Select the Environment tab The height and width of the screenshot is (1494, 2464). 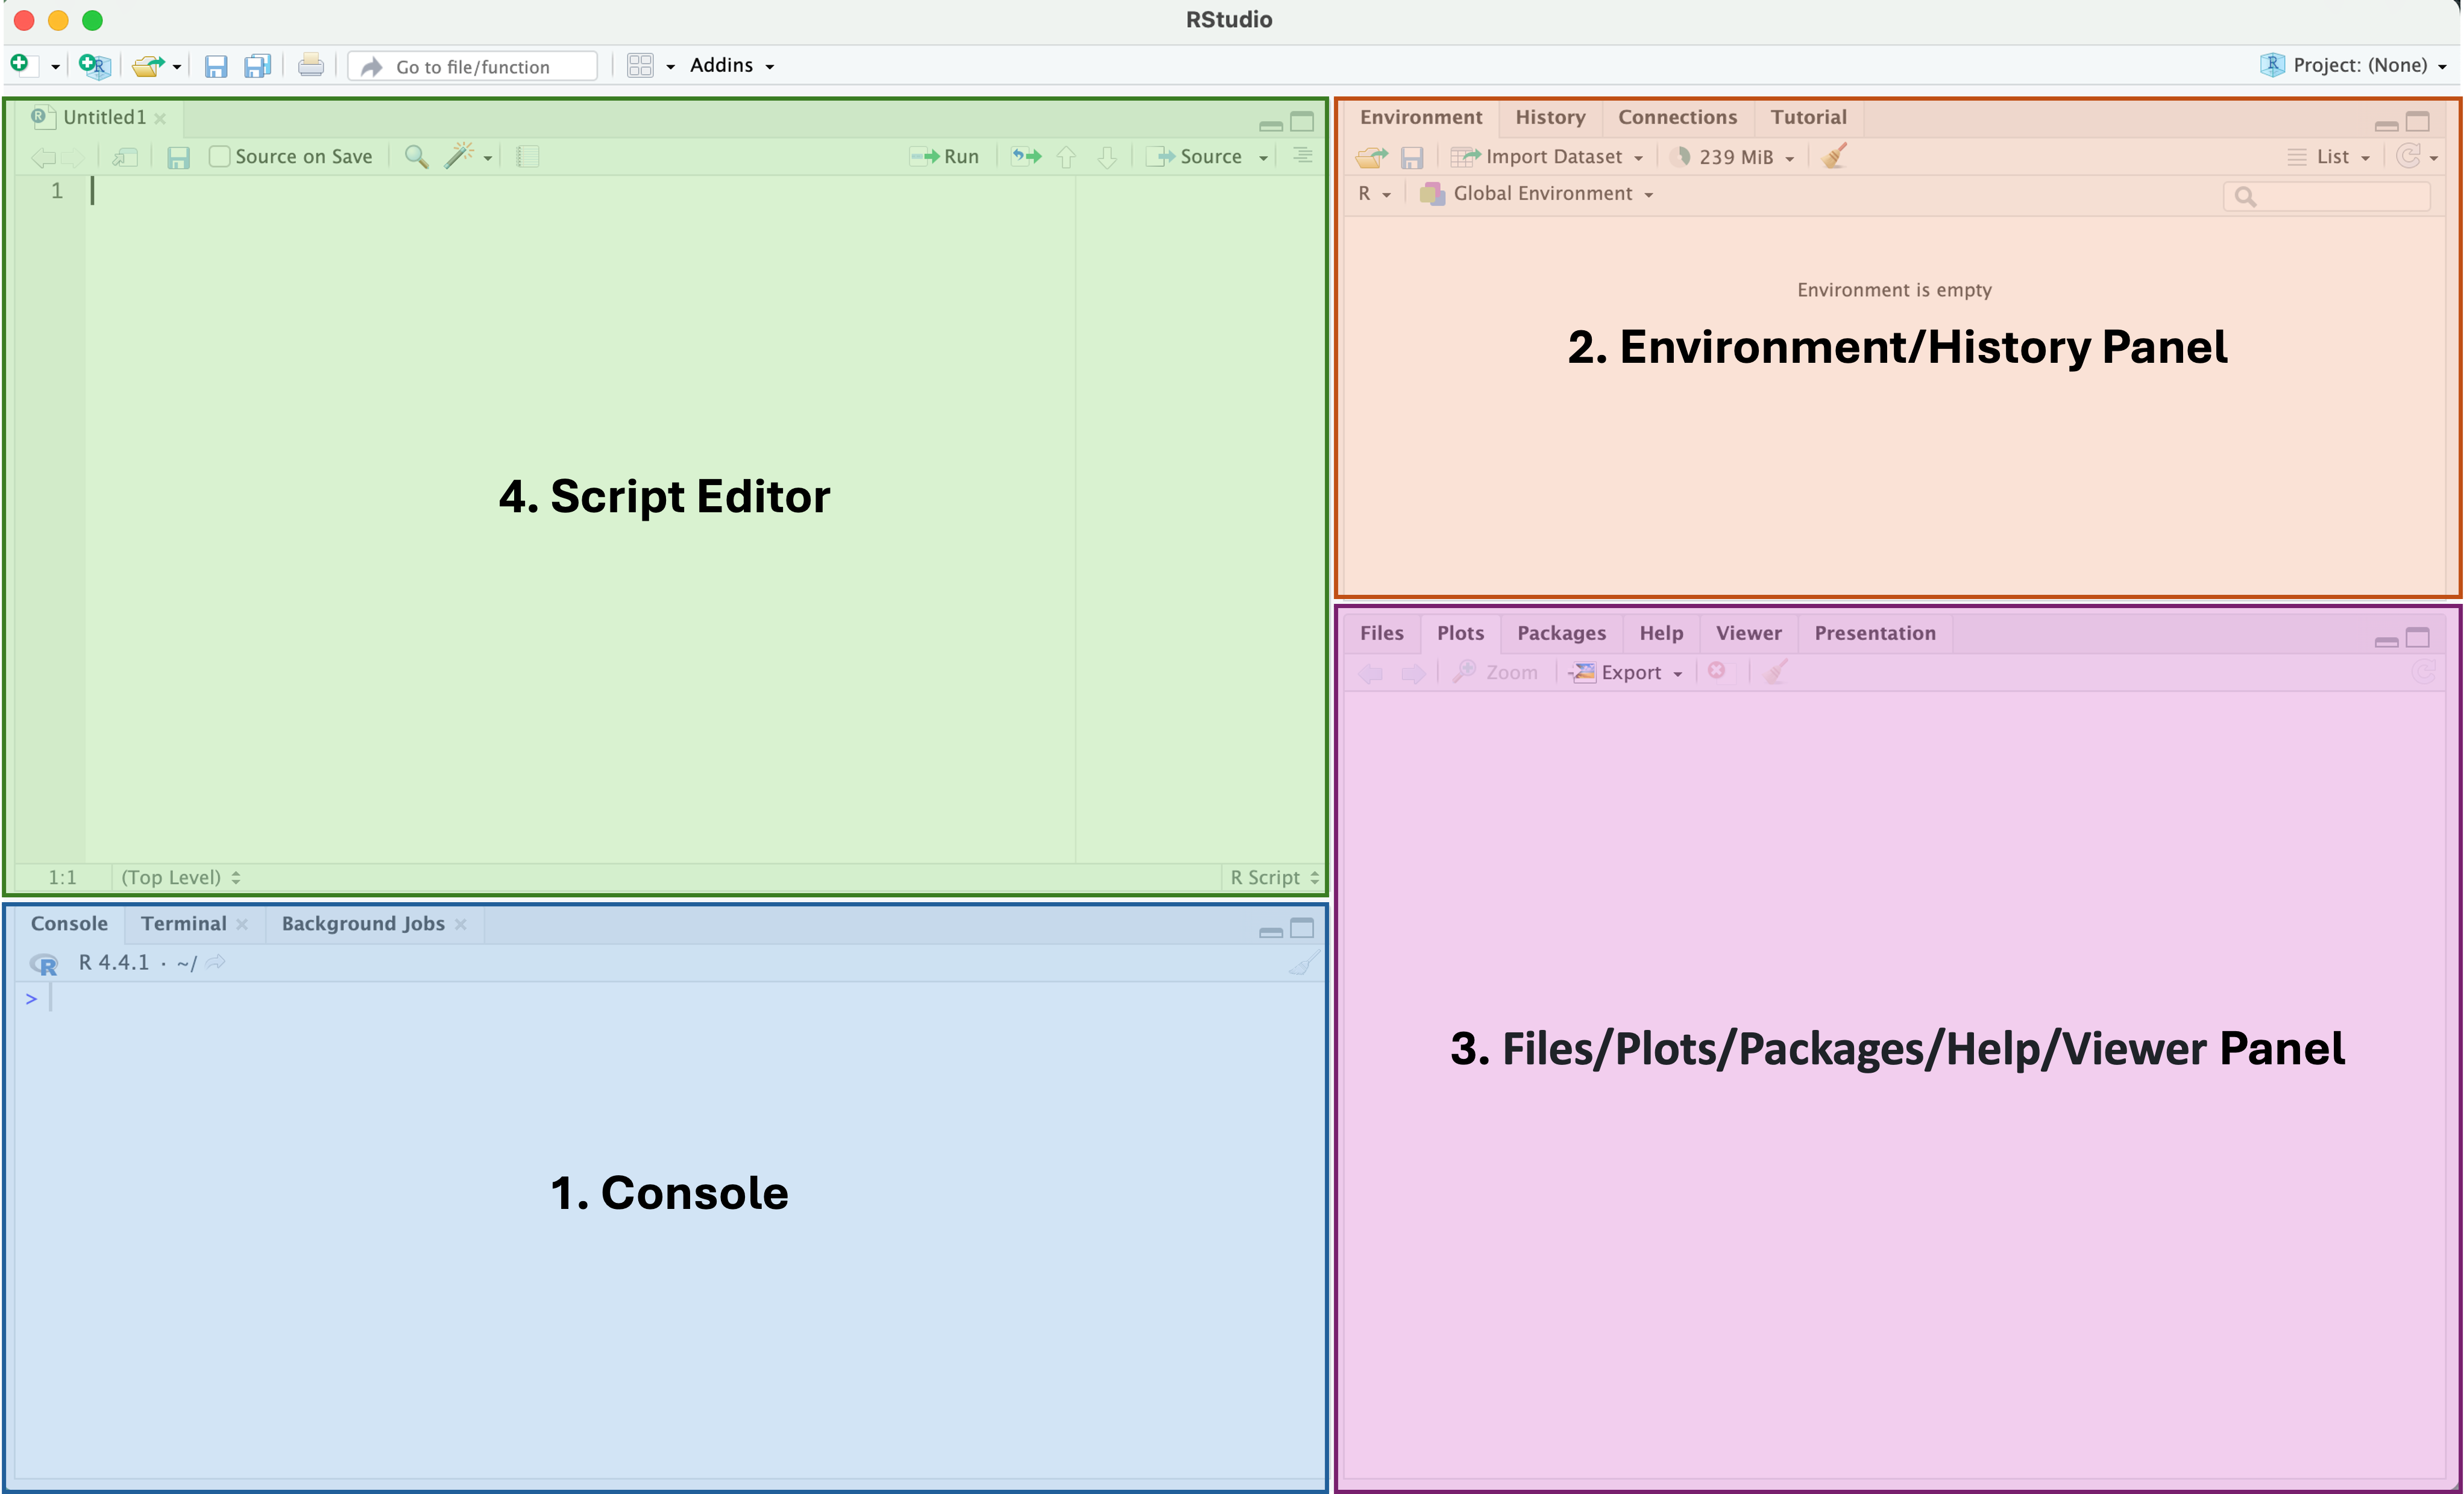point(1420,117)
